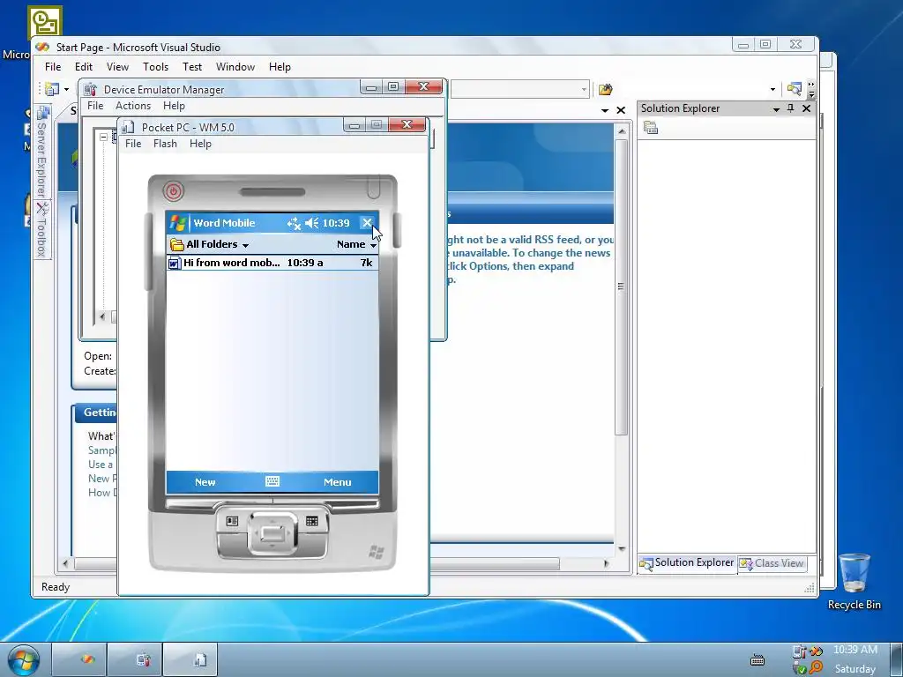Open Visual Studio Tools menu
Screen dimensions: 903x677
click(155, 67)
